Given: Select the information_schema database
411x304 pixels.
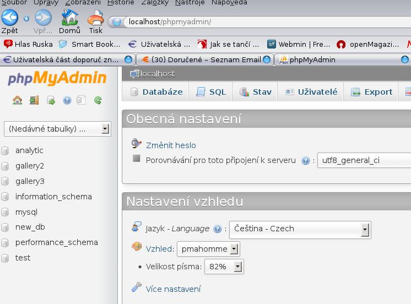Looking at the screenshot, I should coord(53,197).
